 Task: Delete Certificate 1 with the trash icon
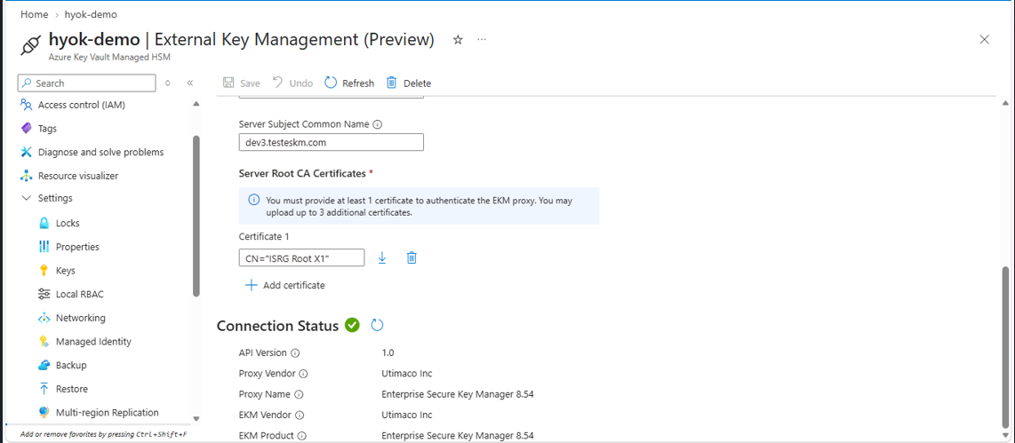(x=411, y=258)
